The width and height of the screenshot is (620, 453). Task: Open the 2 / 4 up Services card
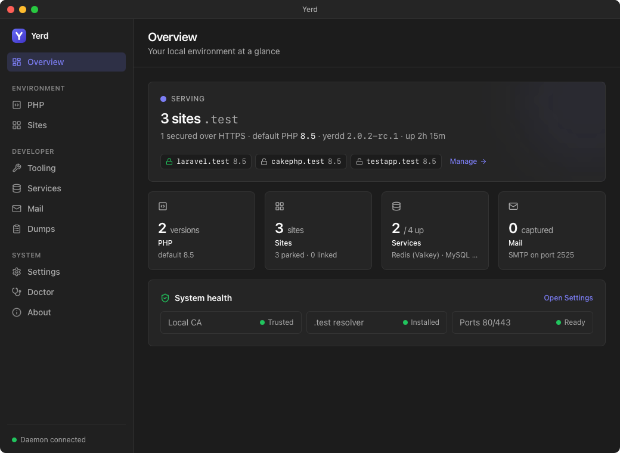[x=435, y=231]
